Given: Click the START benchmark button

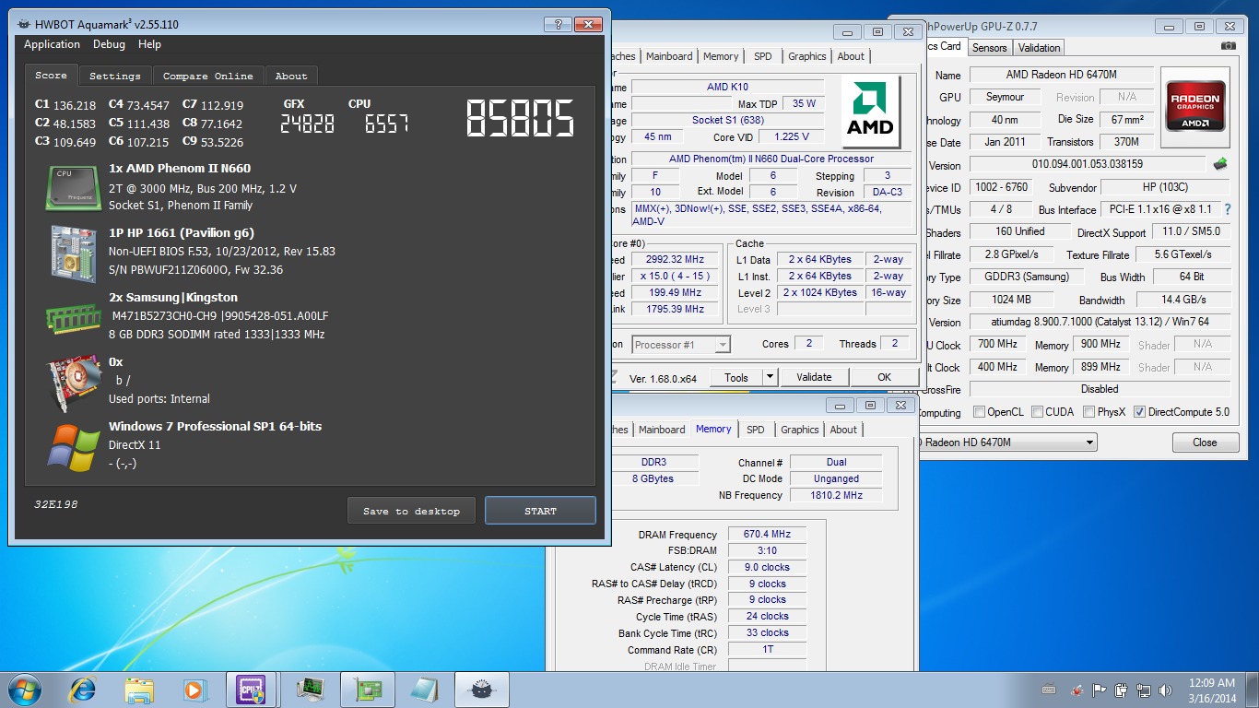Looking at the screenshot, I should (x=540, y=511).
